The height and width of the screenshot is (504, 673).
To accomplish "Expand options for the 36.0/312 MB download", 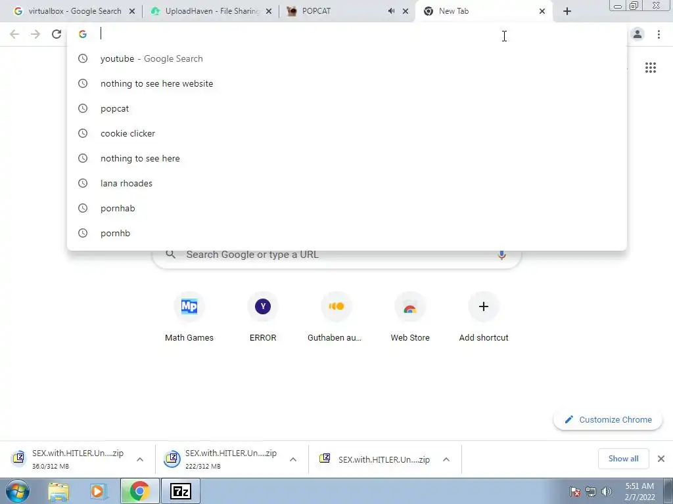I will click(x=140, y=459).
